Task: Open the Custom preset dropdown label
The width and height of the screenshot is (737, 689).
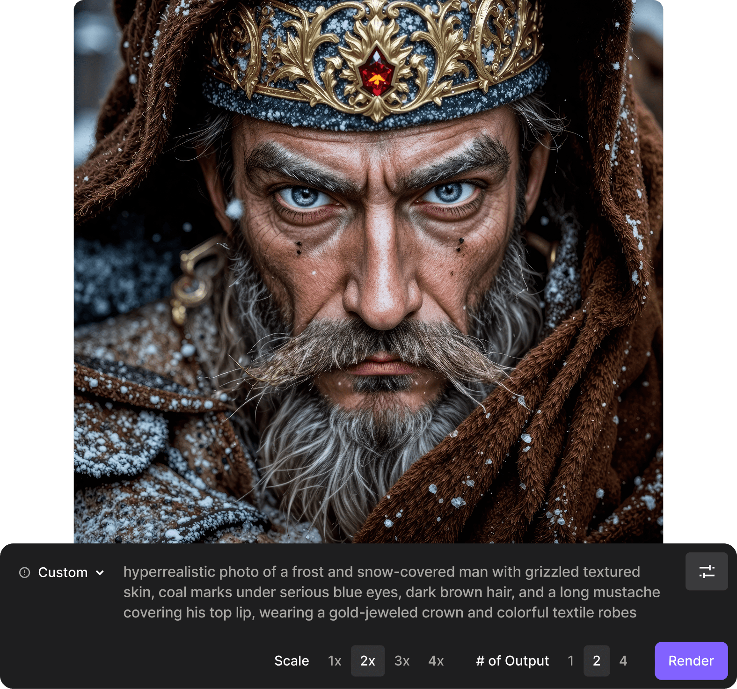Action: tap(63, 572)
